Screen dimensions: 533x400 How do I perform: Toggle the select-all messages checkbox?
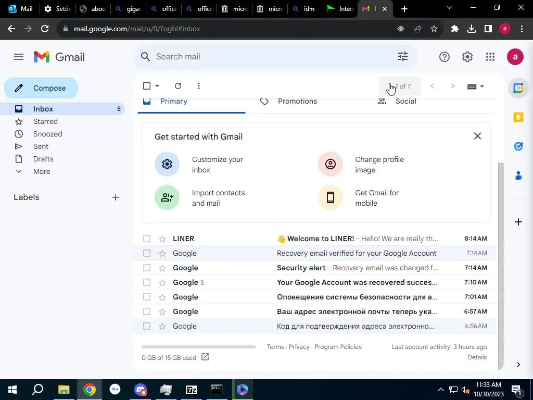(x=147, y=86)
